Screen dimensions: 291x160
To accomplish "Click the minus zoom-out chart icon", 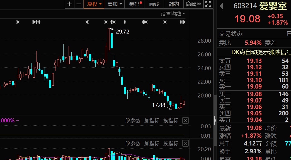I will pyautogui.click(x=79, y=4).
